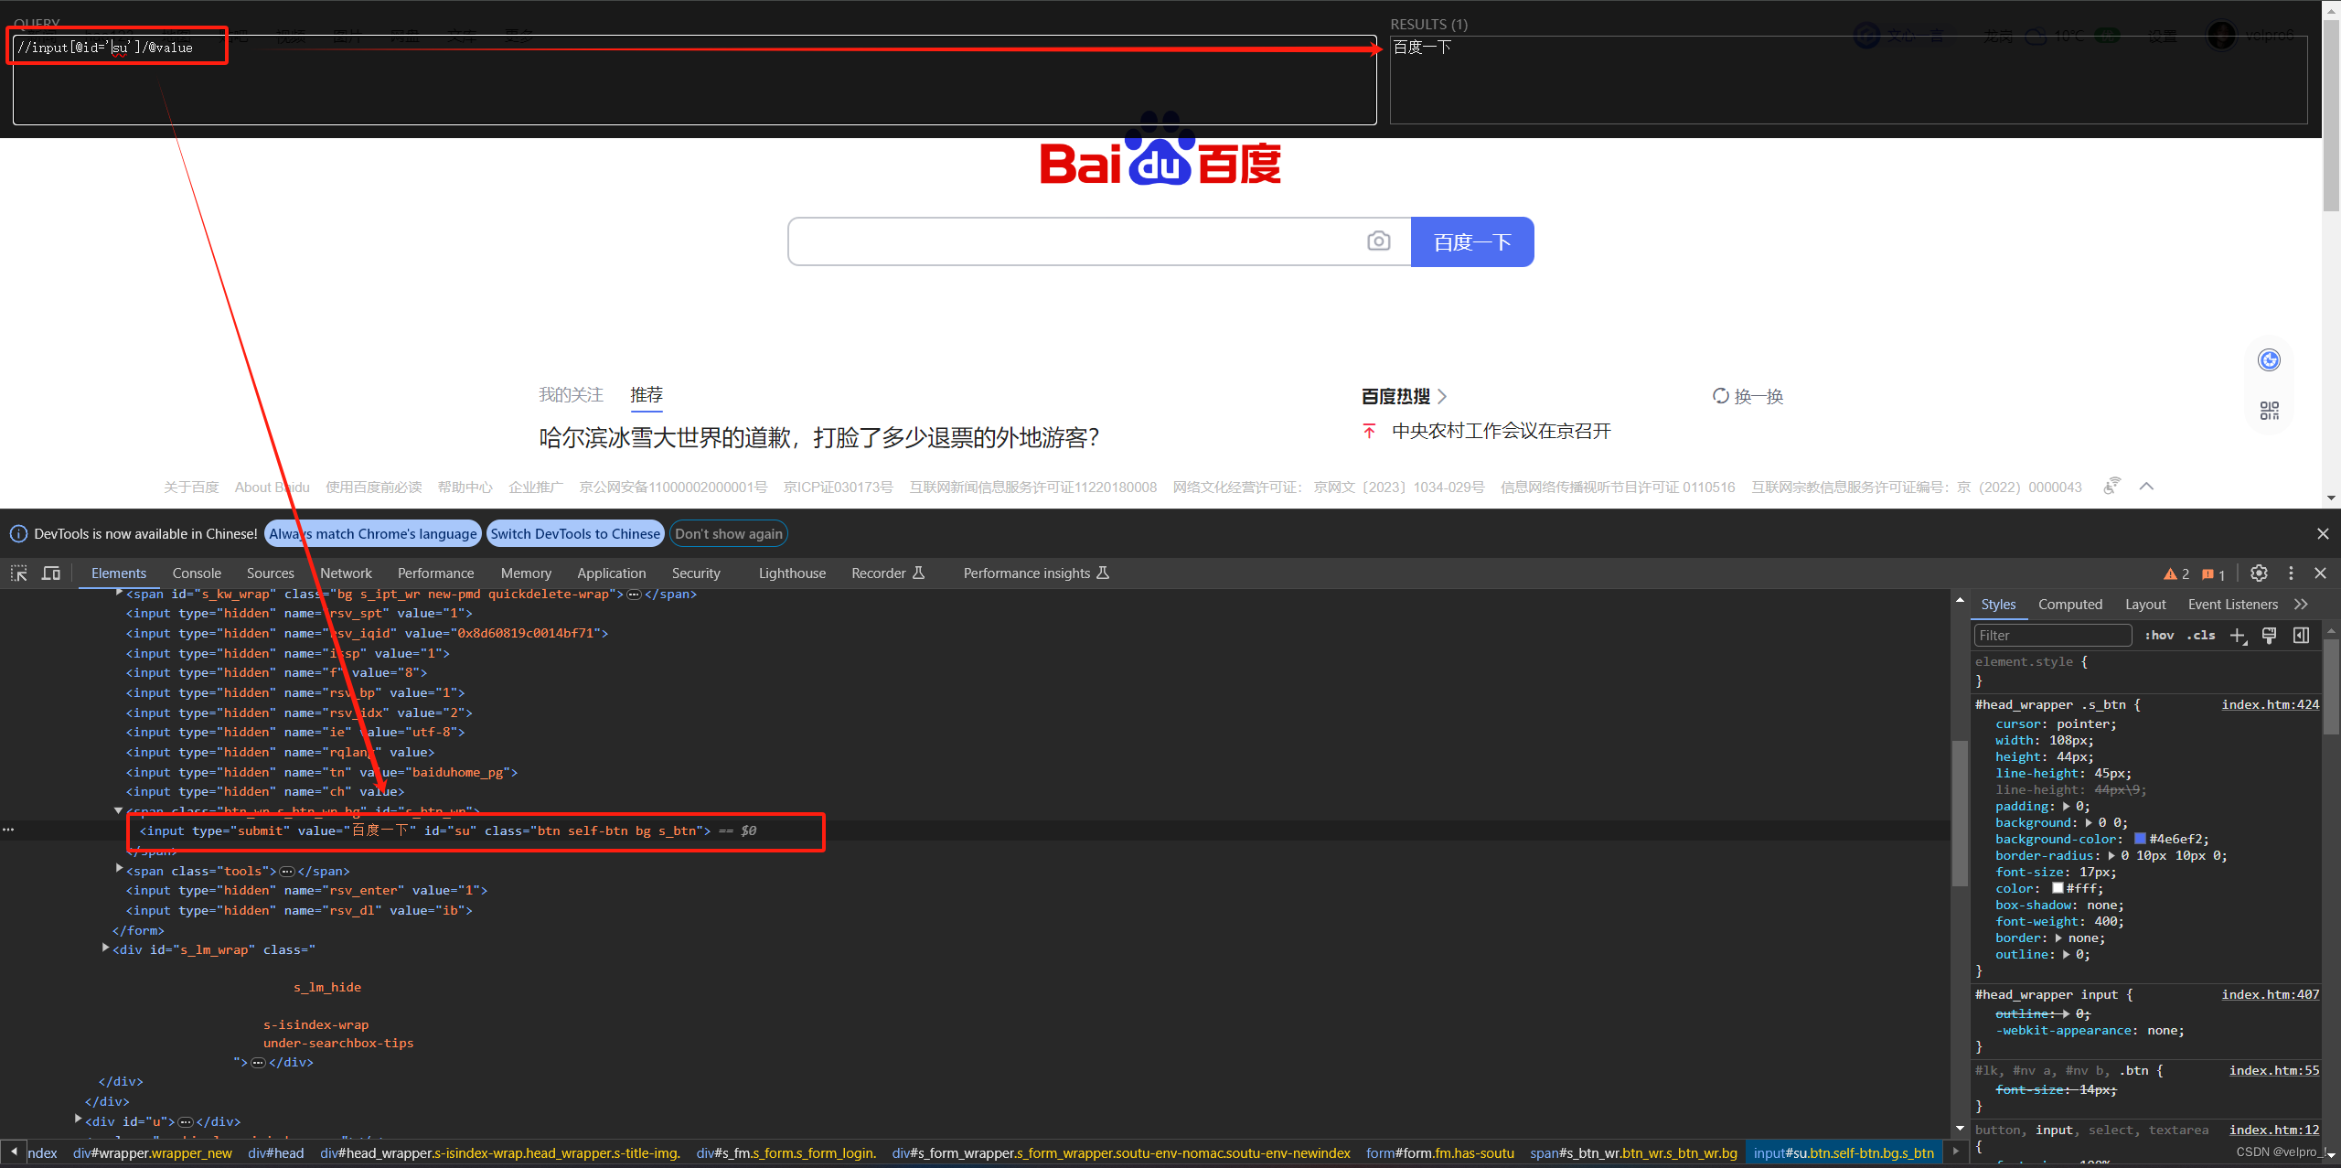Viewport: 2341px width, 1168px height.
Task: Click the 百度一下 search button
Action: tap(1472, 241)
